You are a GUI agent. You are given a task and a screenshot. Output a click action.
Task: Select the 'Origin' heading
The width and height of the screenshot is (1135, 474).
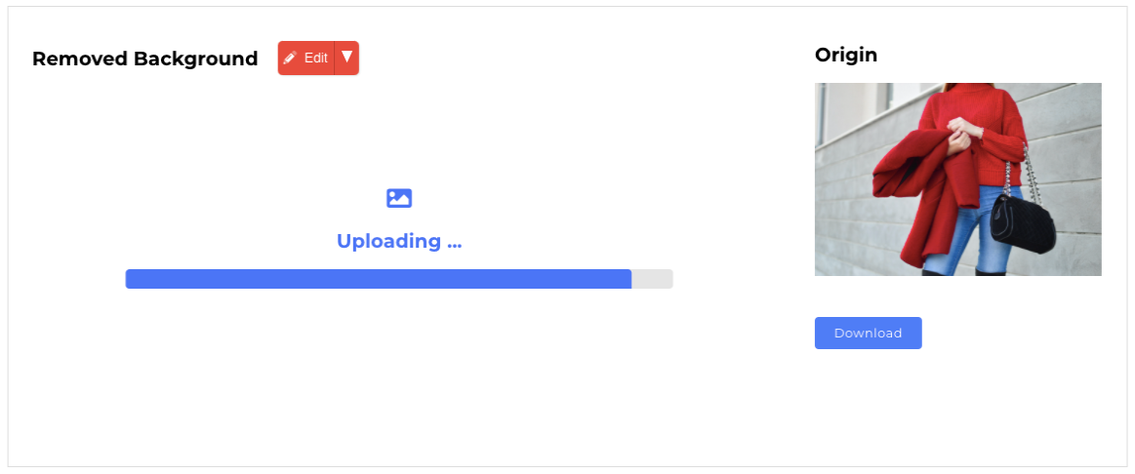(845, 55)
